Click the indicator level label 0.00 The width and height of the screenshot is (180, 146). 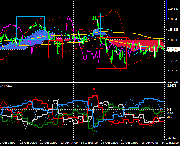tap(170, 113)
